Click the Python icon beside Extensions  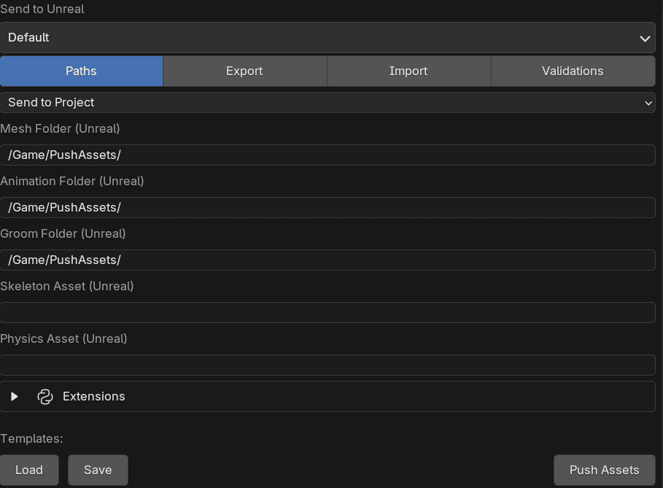(45, 397)
